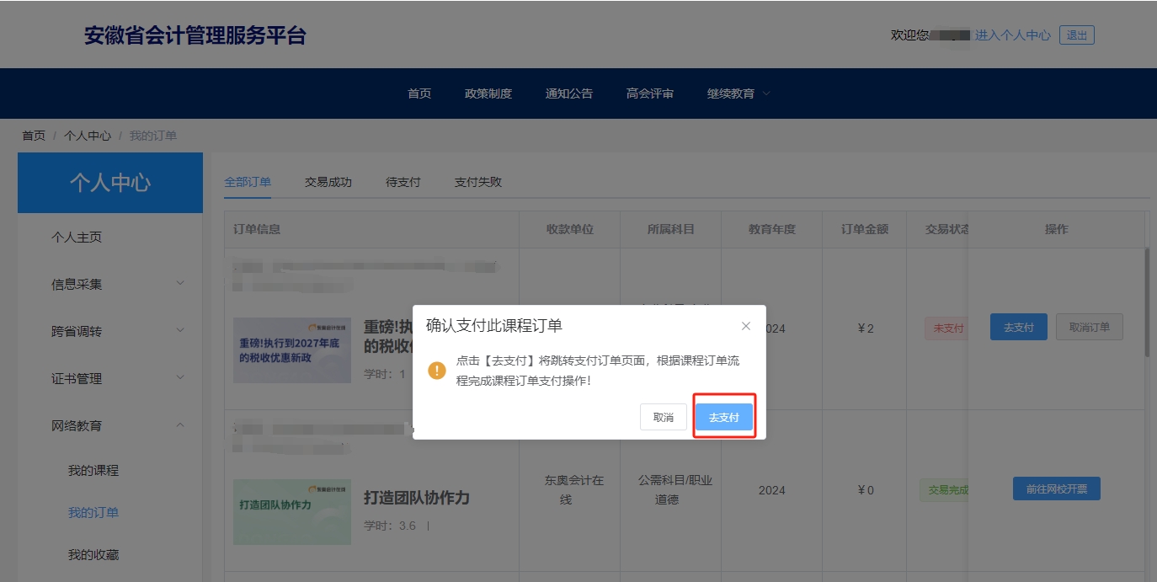Viewport: 1157px width, 582px height.
Task: Click 去支付 in the confirmation dialog
Action: [x=723, y=416]
